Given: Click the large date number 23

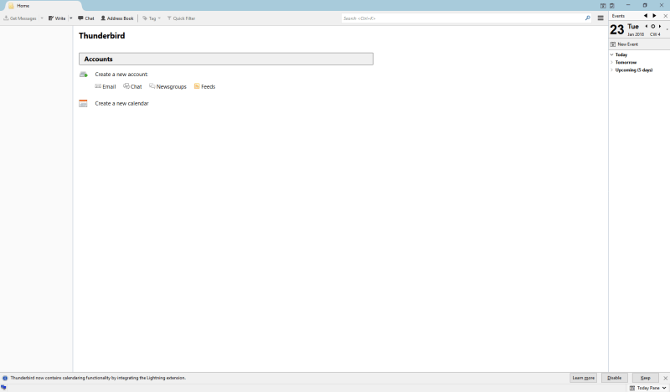Looking at the screenshot, I should point(617,29).
